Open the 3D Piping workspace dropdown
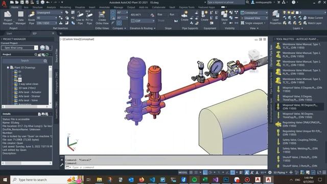The image size is (327, 184). 281,173
